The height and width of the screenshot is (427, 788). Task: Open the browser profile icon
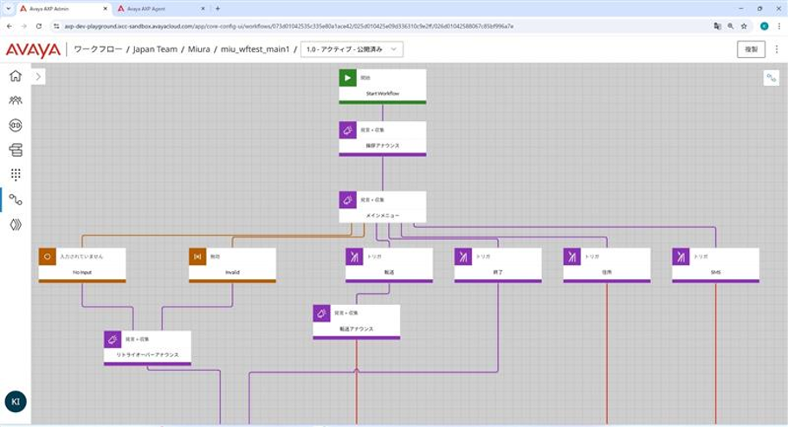[x=764, y=26]
